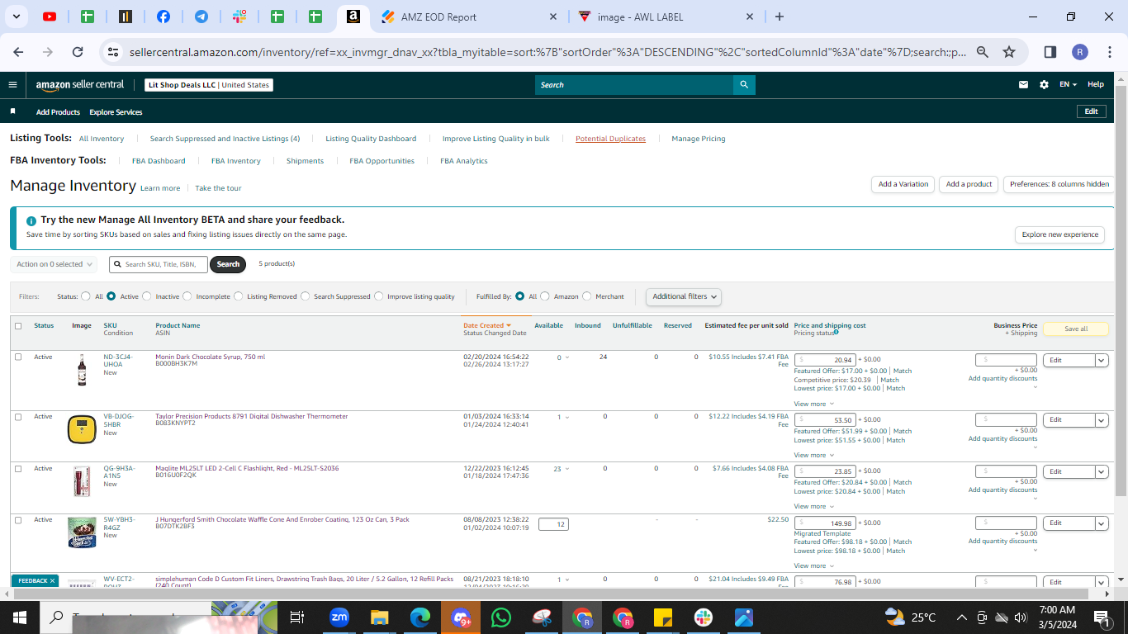Click the Add a Variation button
This screenshot has width=1128, height=634.
(903, 184)
